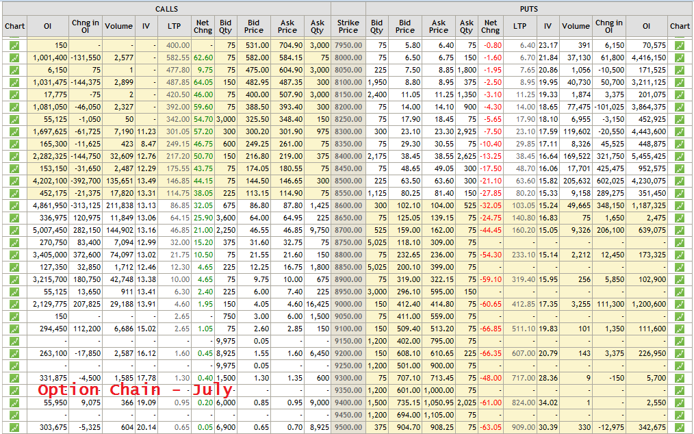
Task: Select calls bid price value 300.20
Action: pos(258,131)
